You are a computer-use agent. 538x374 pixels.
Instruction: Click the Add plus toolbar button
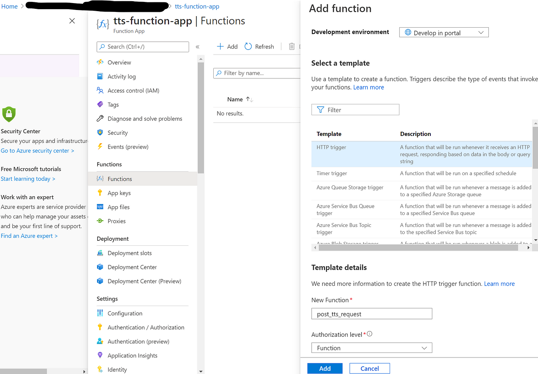click(227, 46)
